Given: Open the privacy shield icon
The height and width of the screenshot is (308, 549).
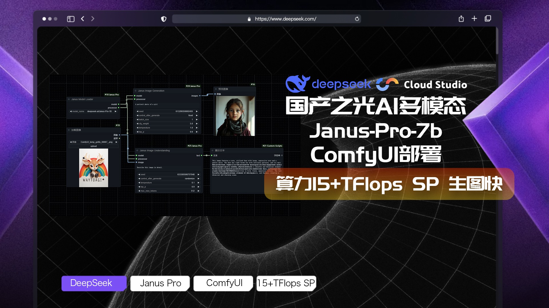Looking at the screenshot, I should tap(164, 19).
